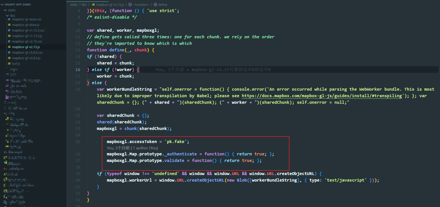Open the '1 author (You)' CodeLens
Screen dimensions: 440x207
(145, 148)
